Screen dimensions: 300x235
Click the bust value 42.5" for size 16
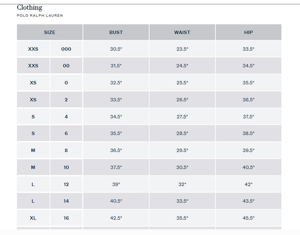point(116,218)
